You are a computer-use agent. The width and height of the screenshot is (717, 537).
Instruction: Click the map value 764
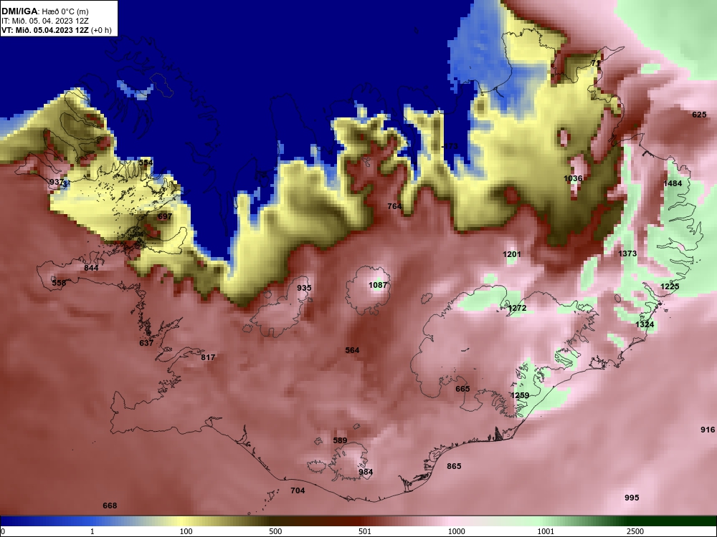(394, 206)
